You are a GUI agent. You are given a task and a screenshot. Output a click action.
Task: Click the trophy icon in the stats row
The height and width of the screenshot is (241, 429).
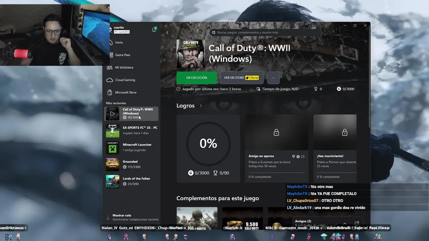tap(315, 89)
